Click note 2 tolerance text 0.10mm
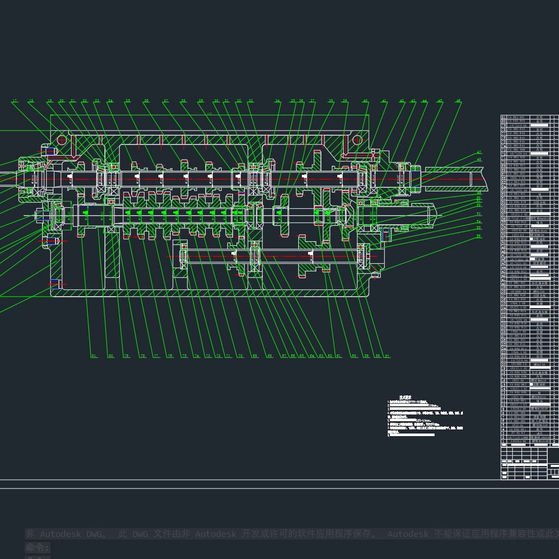The width and height of the screenshot is (559, 559). (432, 405)
